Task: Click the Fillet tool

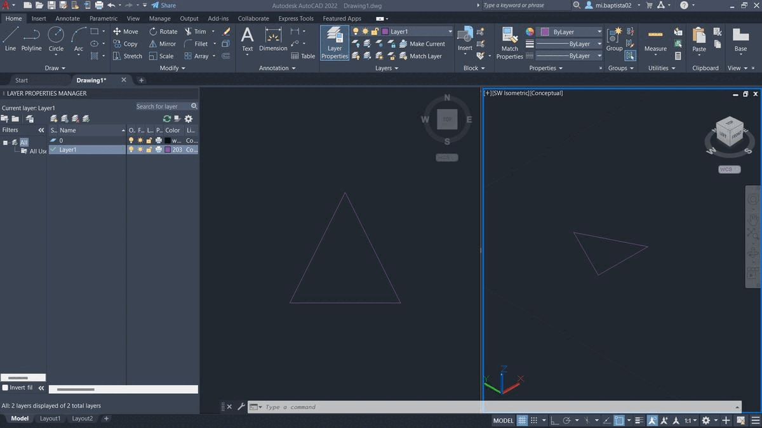Action: pyautogui.click(x=196, y=44)
